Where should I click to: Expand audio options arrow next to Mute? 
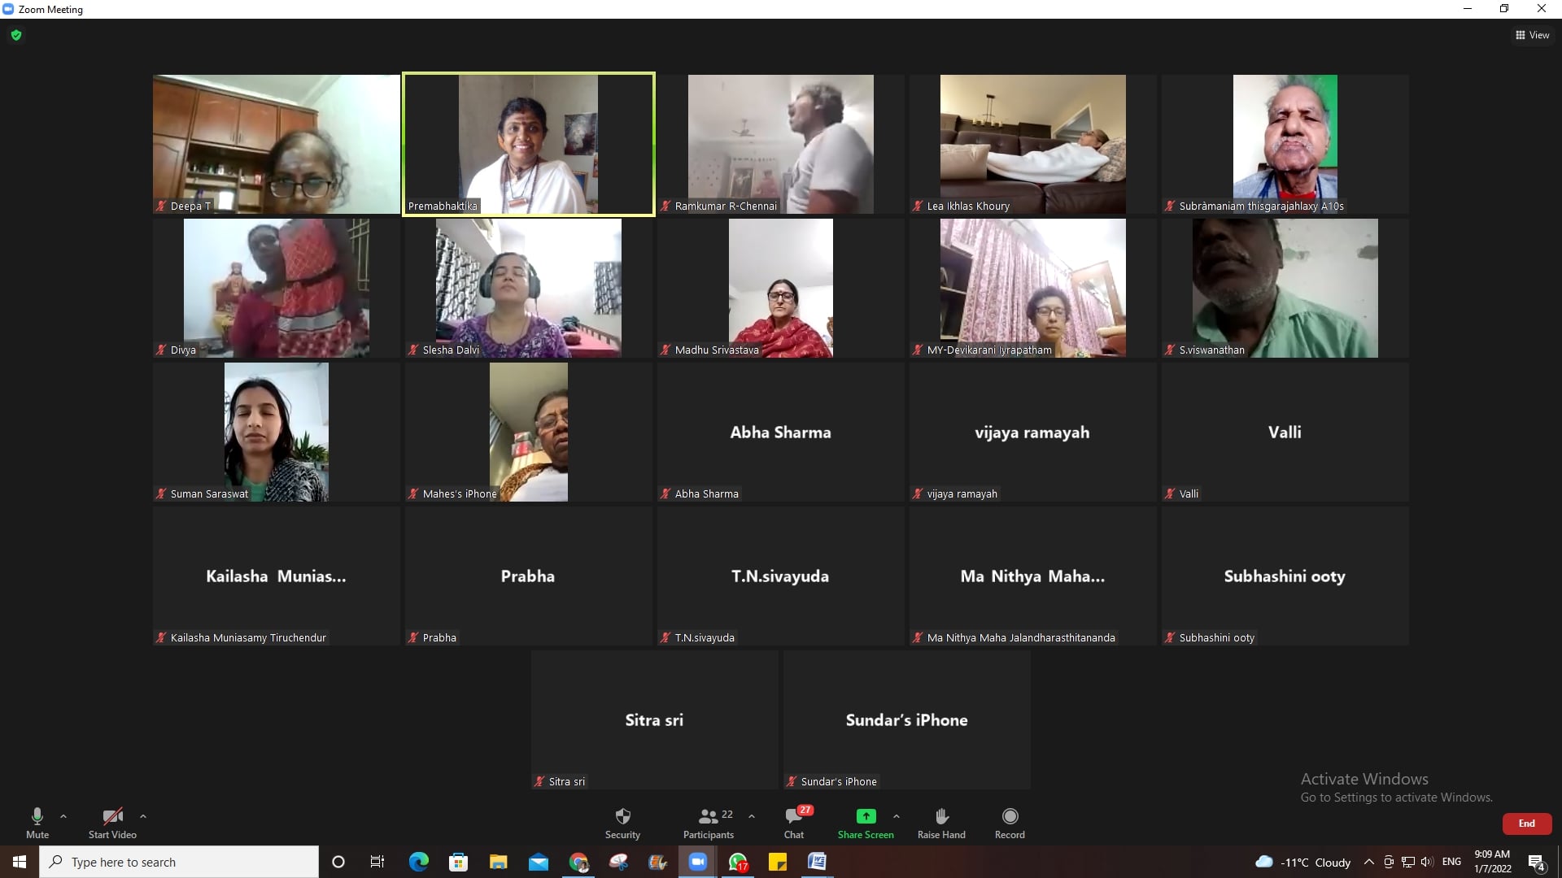coord(63,815)
